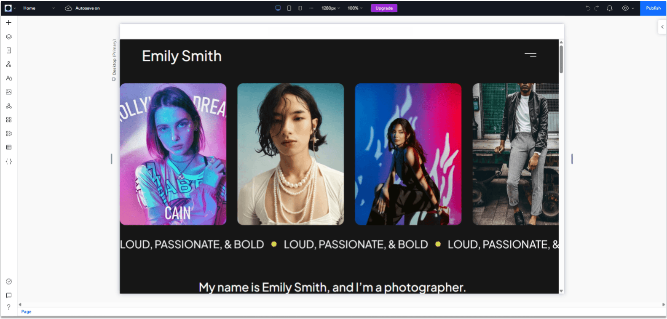Open the Add Elements panel plus icon
667x319 pixels.
[x=8, y=23]
